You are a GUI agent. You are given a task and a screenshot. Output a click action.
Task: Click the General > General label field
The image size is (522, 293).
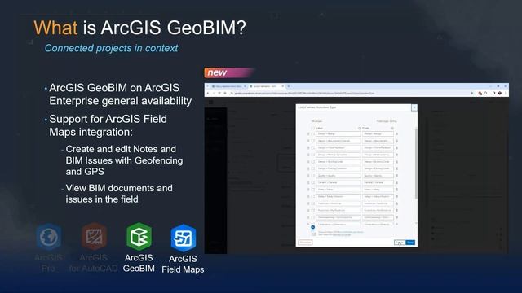click(x=338, y=182)
